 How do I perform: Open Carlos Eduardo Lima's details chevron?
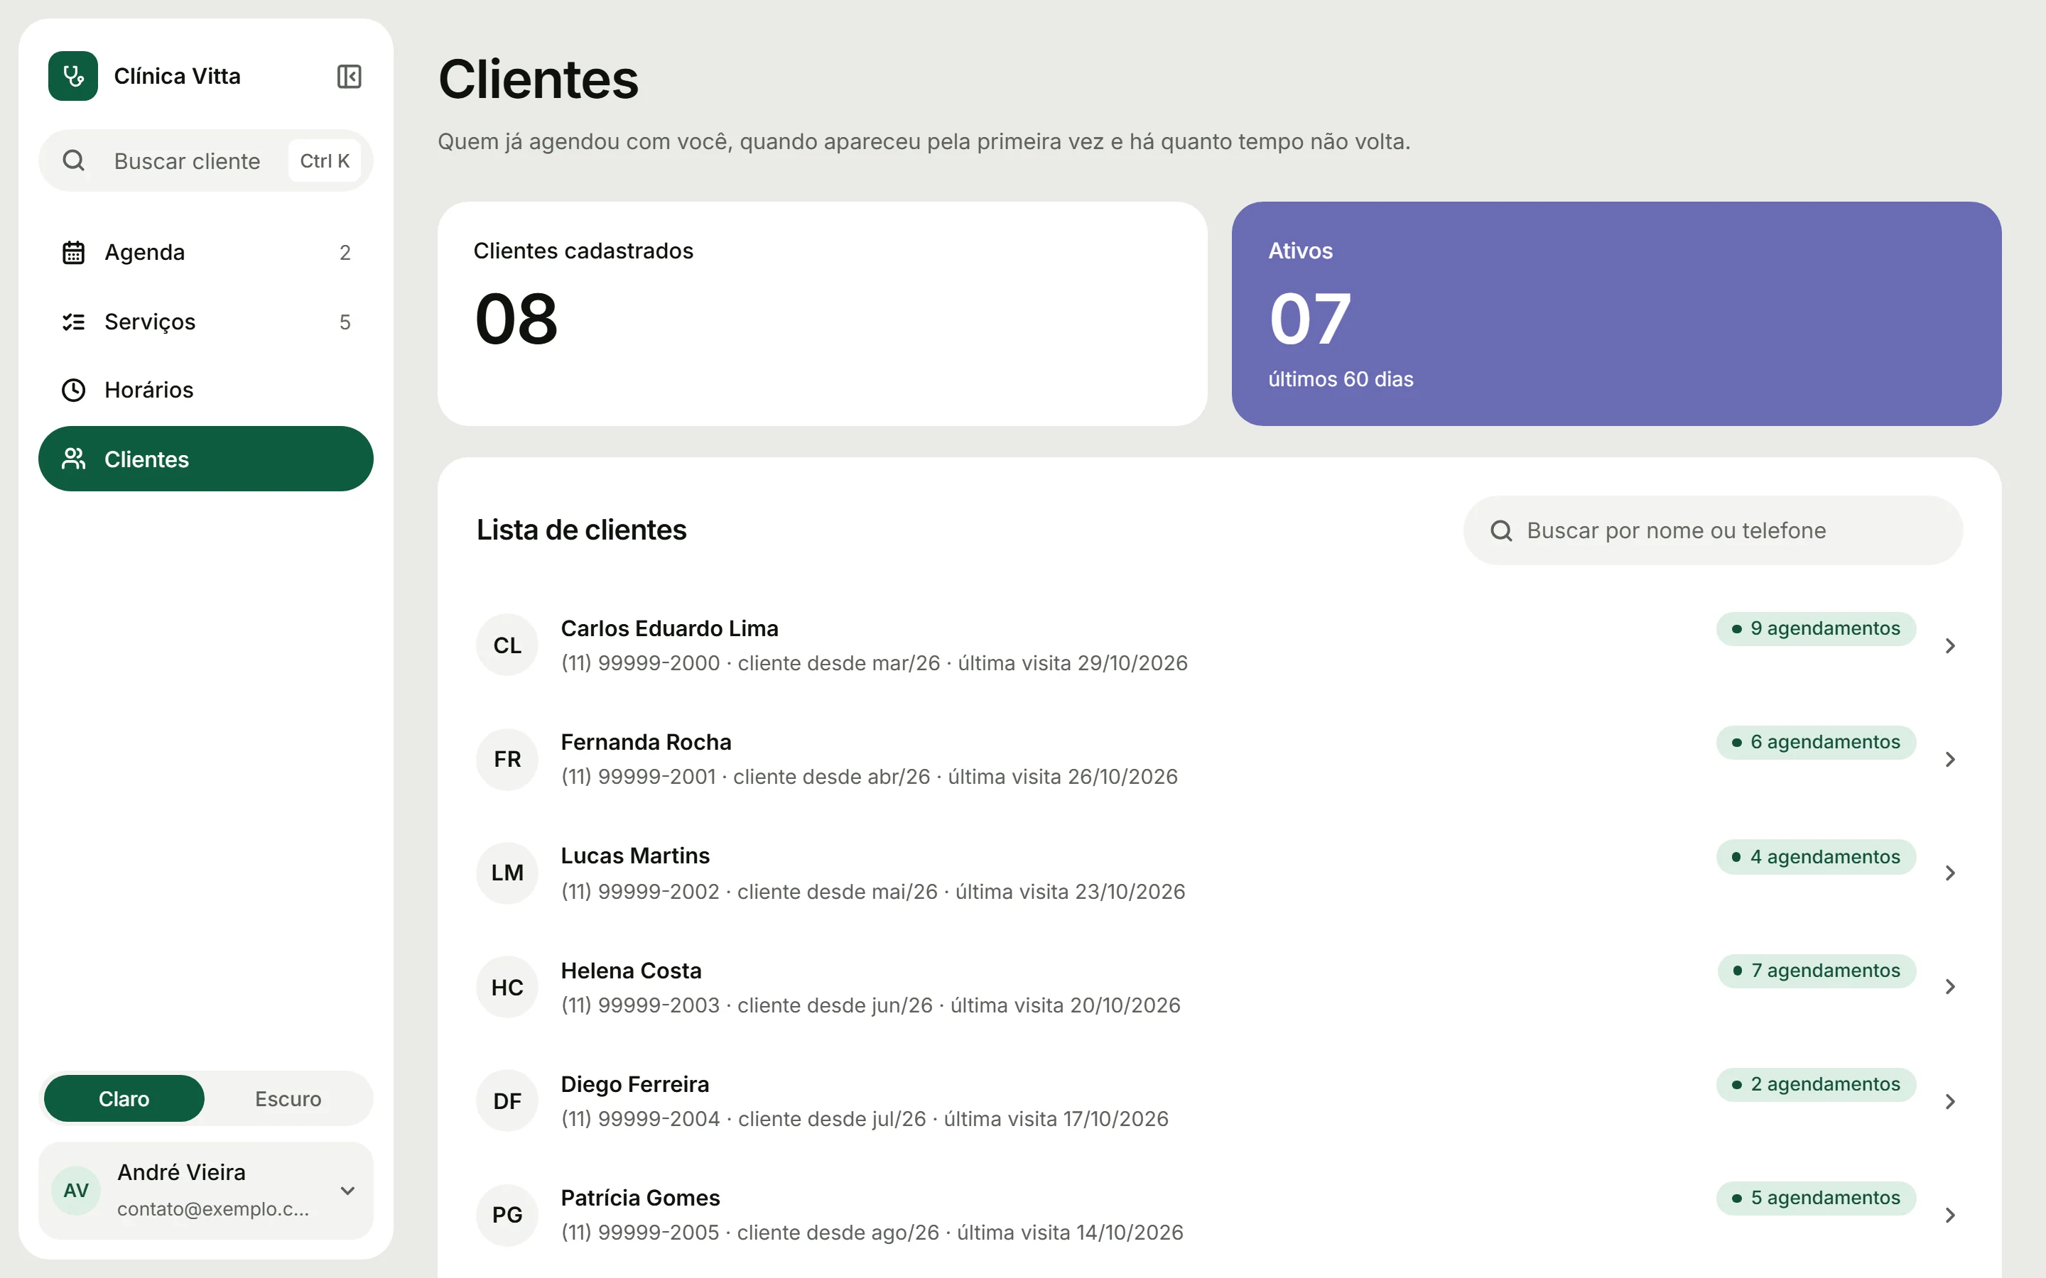click(1951, 646)
